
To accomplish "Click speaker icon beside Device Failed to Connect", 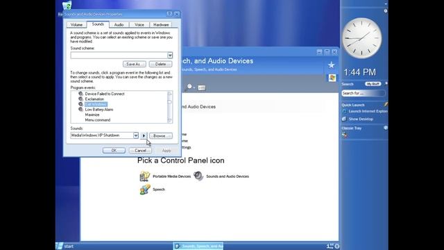I will coord(80,94).
